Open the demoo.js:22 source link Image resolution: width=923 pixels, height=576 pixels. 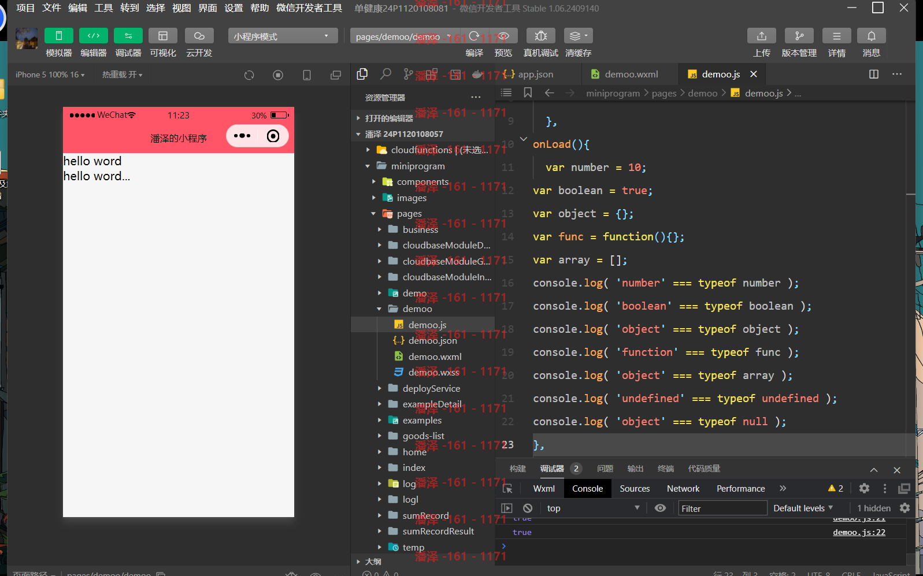coord(859,532)
